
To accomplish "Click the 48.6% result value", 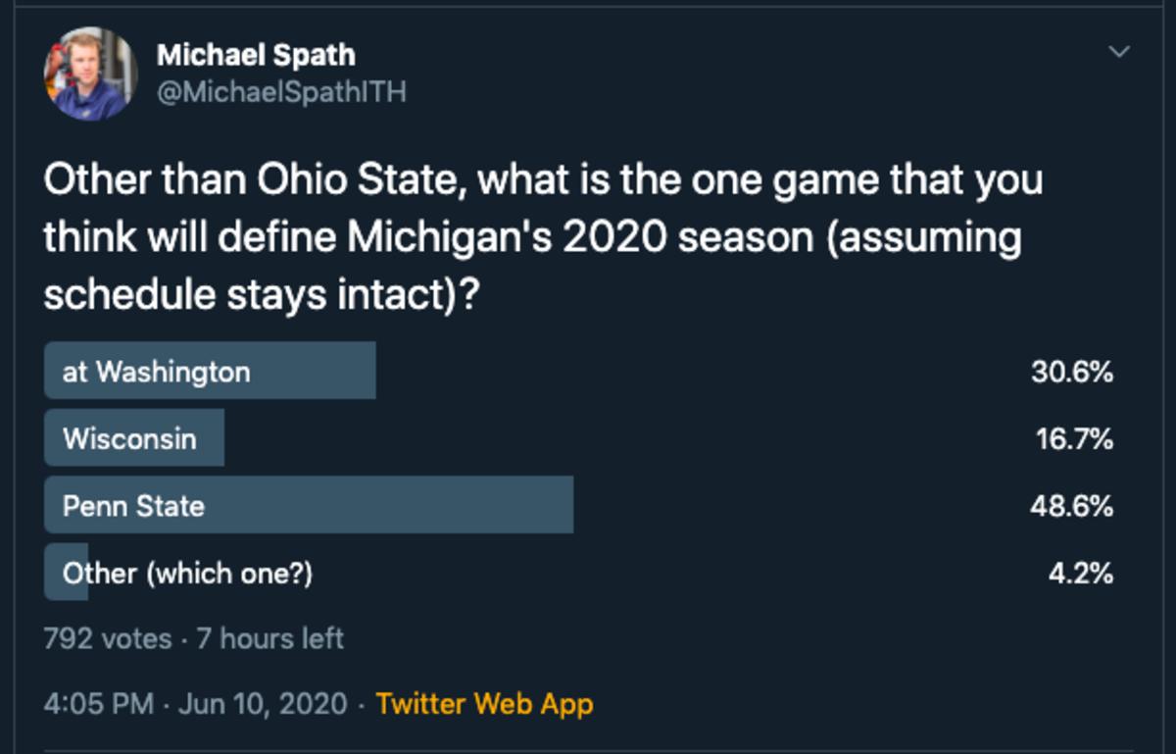I will 1072,506.
